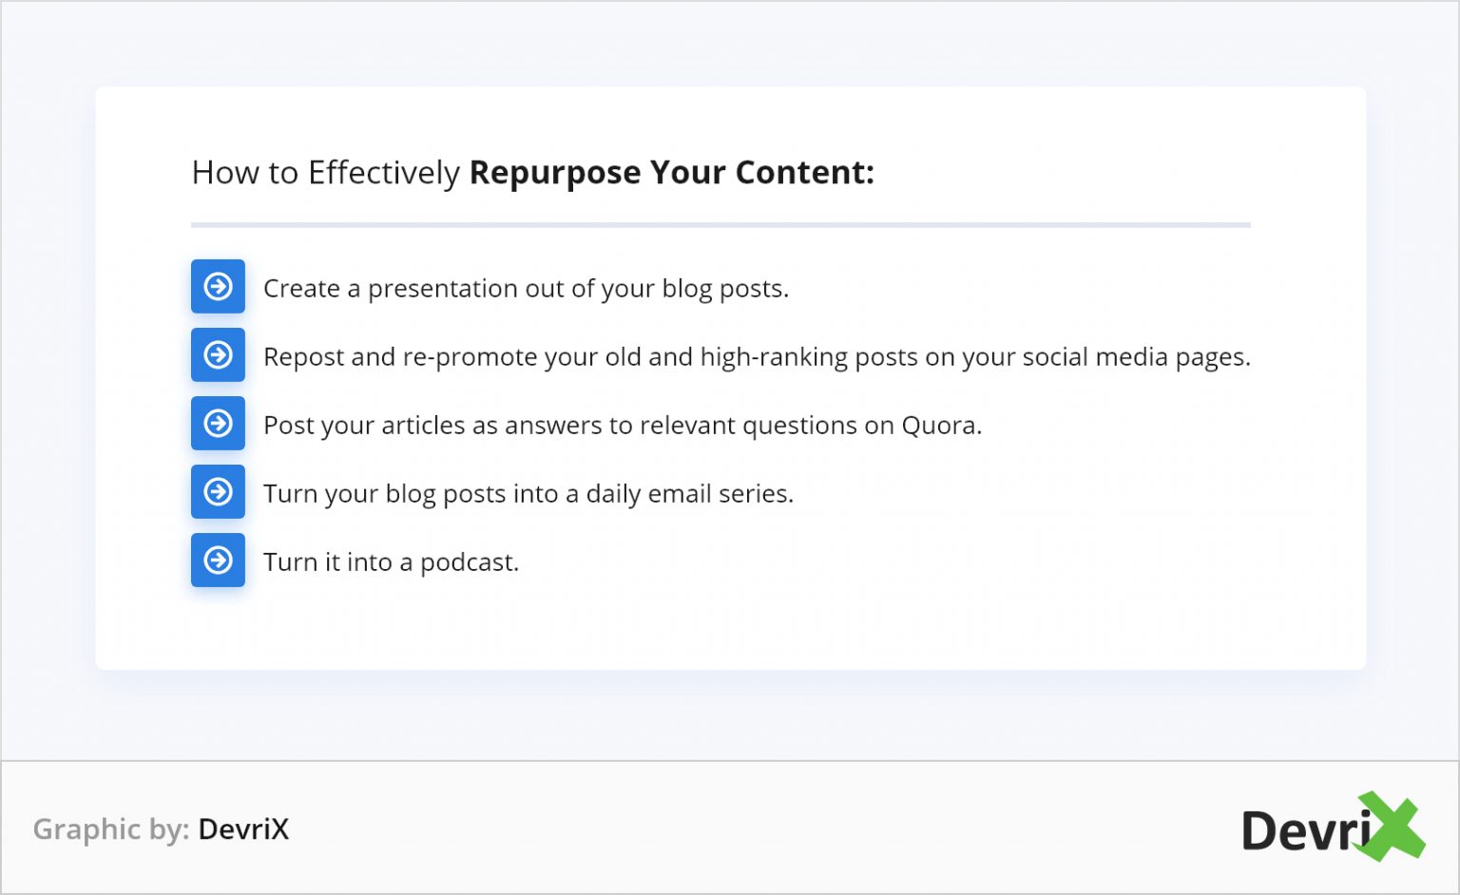The width and height of the screenshot is (1460, 895).
Task: Click the arrow icon next to "Turn it into a podcast"
Action: (x=218, y=560)
